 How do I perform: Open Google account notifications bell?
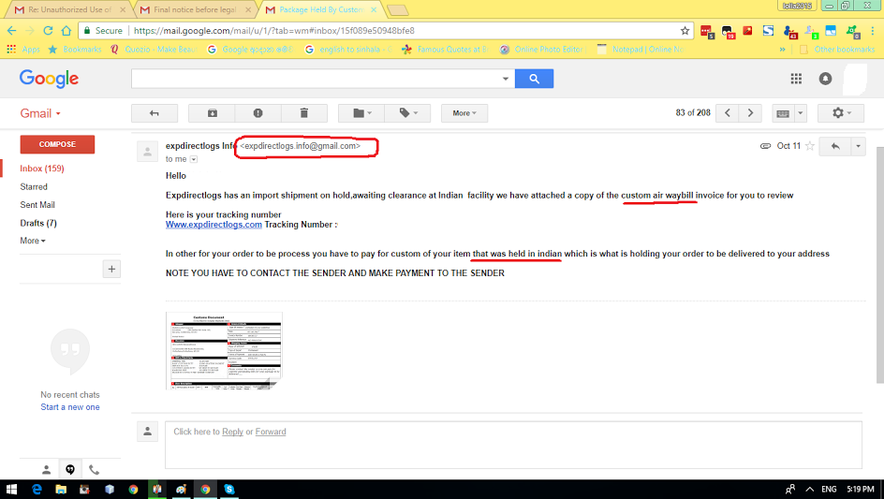825,79
